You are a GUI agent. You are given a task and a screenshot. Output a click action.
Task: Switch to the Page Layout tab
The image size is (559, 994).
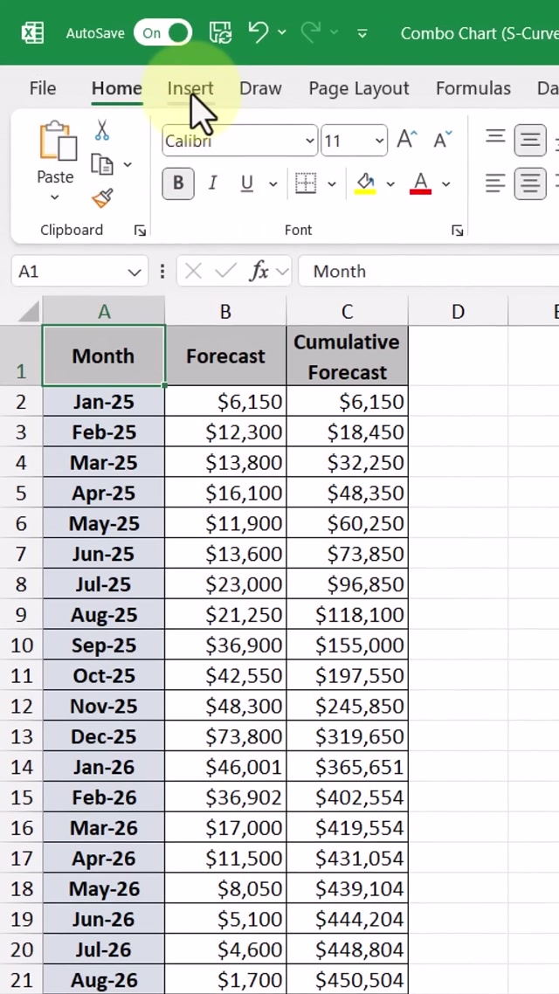click(x=358, y=88)
